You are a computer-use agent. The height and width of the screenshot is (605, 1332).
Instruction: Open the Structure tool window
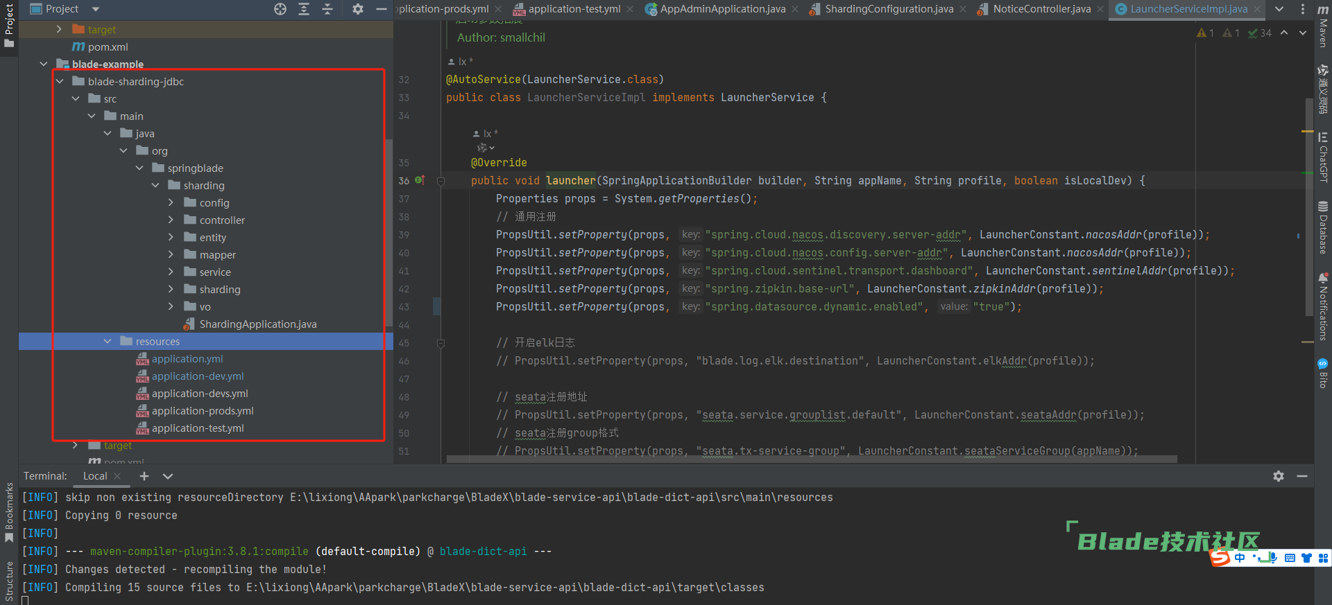coord(9,581)
